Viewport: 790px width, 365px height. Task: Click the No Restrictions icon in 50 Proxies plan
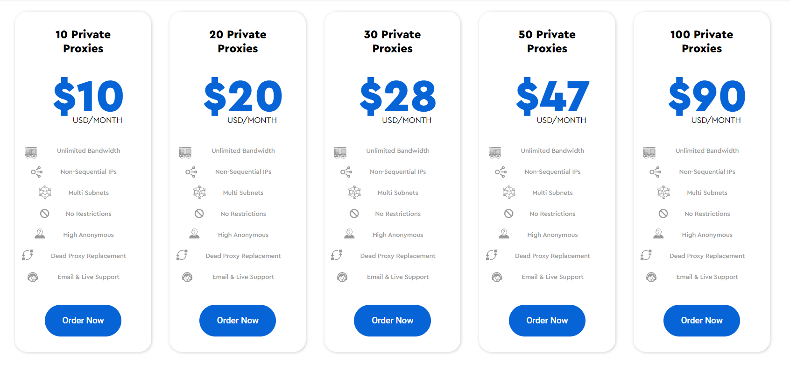click(x=509, y=214)
